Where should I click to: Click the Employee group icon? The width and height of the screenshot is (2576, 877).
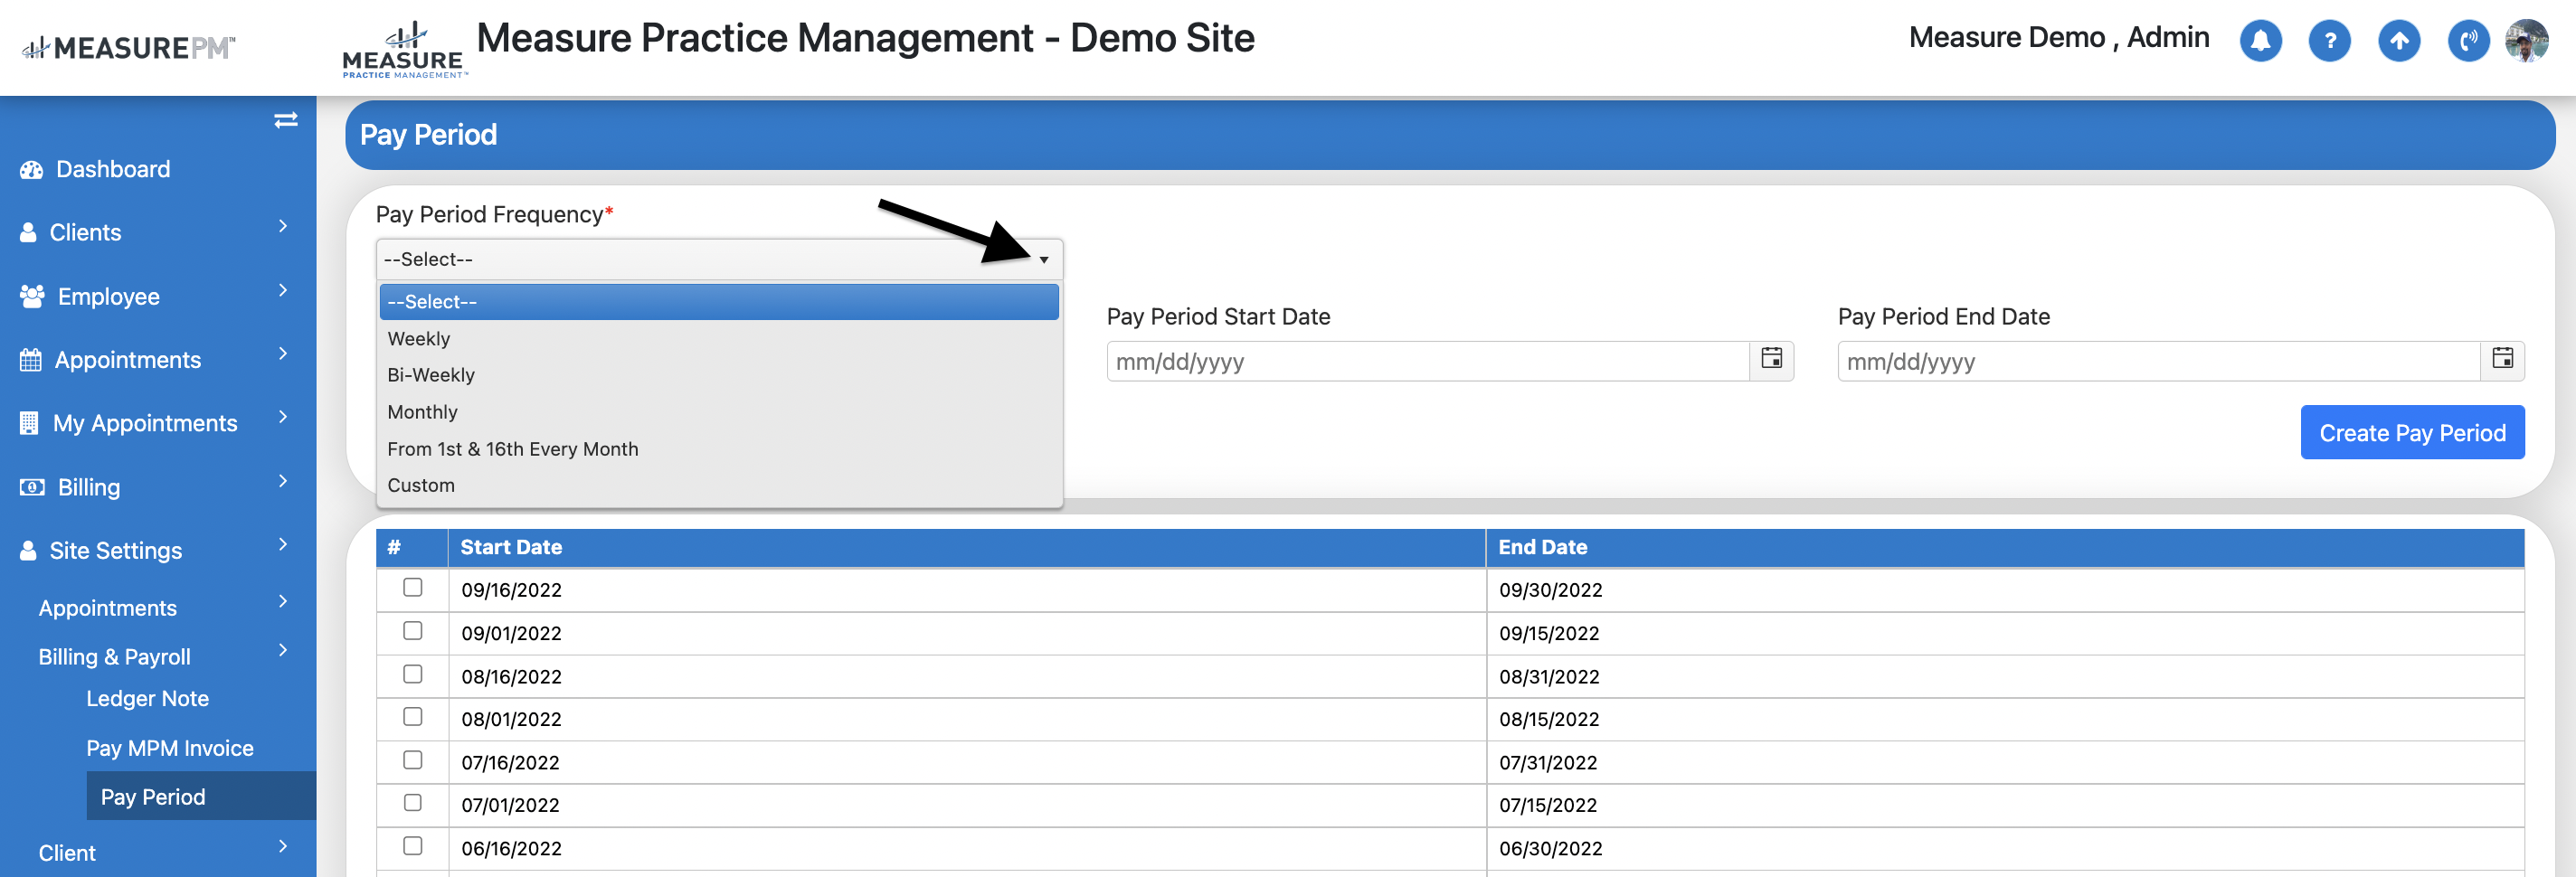pyautogui.click(x=32, y=296)
